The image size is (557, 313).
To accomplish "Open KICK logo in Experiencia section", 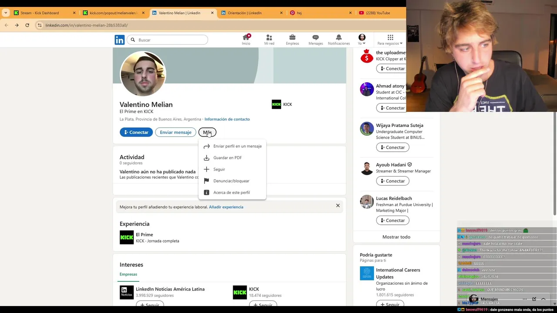I will coord(127,237).
